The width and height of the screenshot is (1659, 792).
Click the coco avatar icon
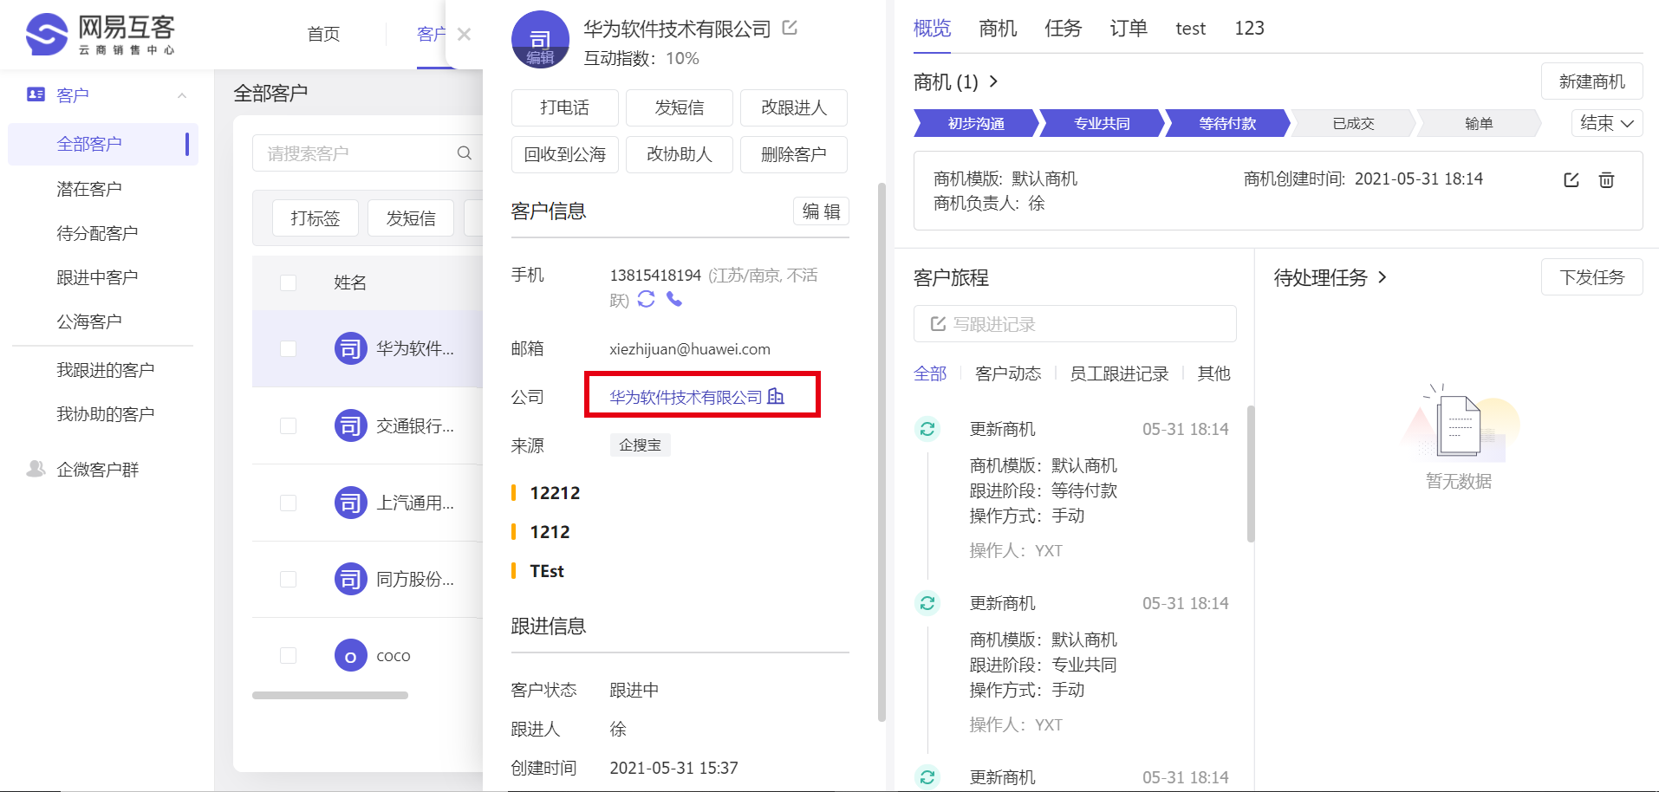[350, 656]
